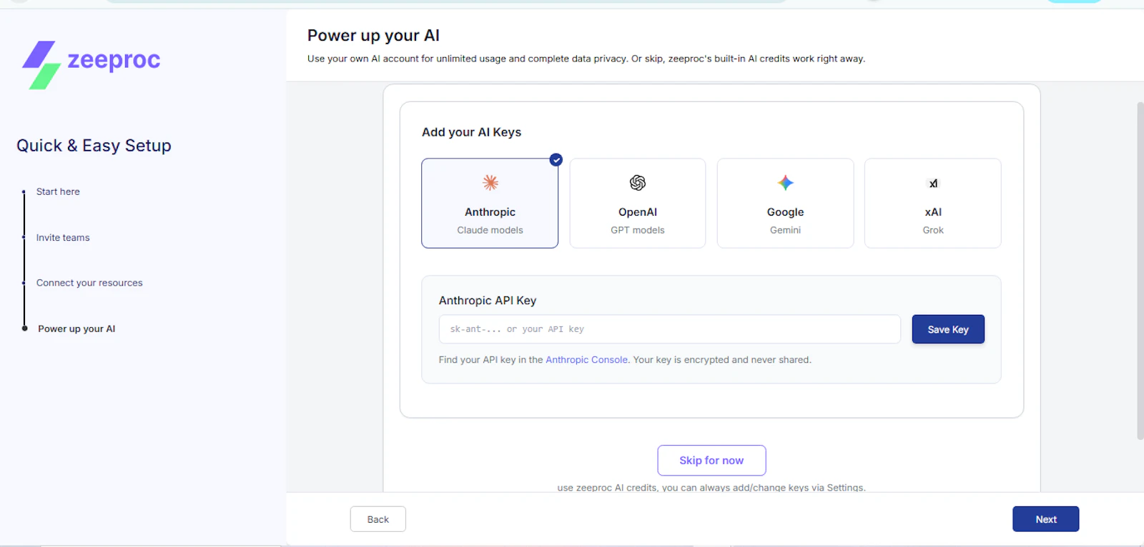This screenshot has width=1144, height=547.
Task: Select the OpenAI GPT models card
Action: (637, 204)
